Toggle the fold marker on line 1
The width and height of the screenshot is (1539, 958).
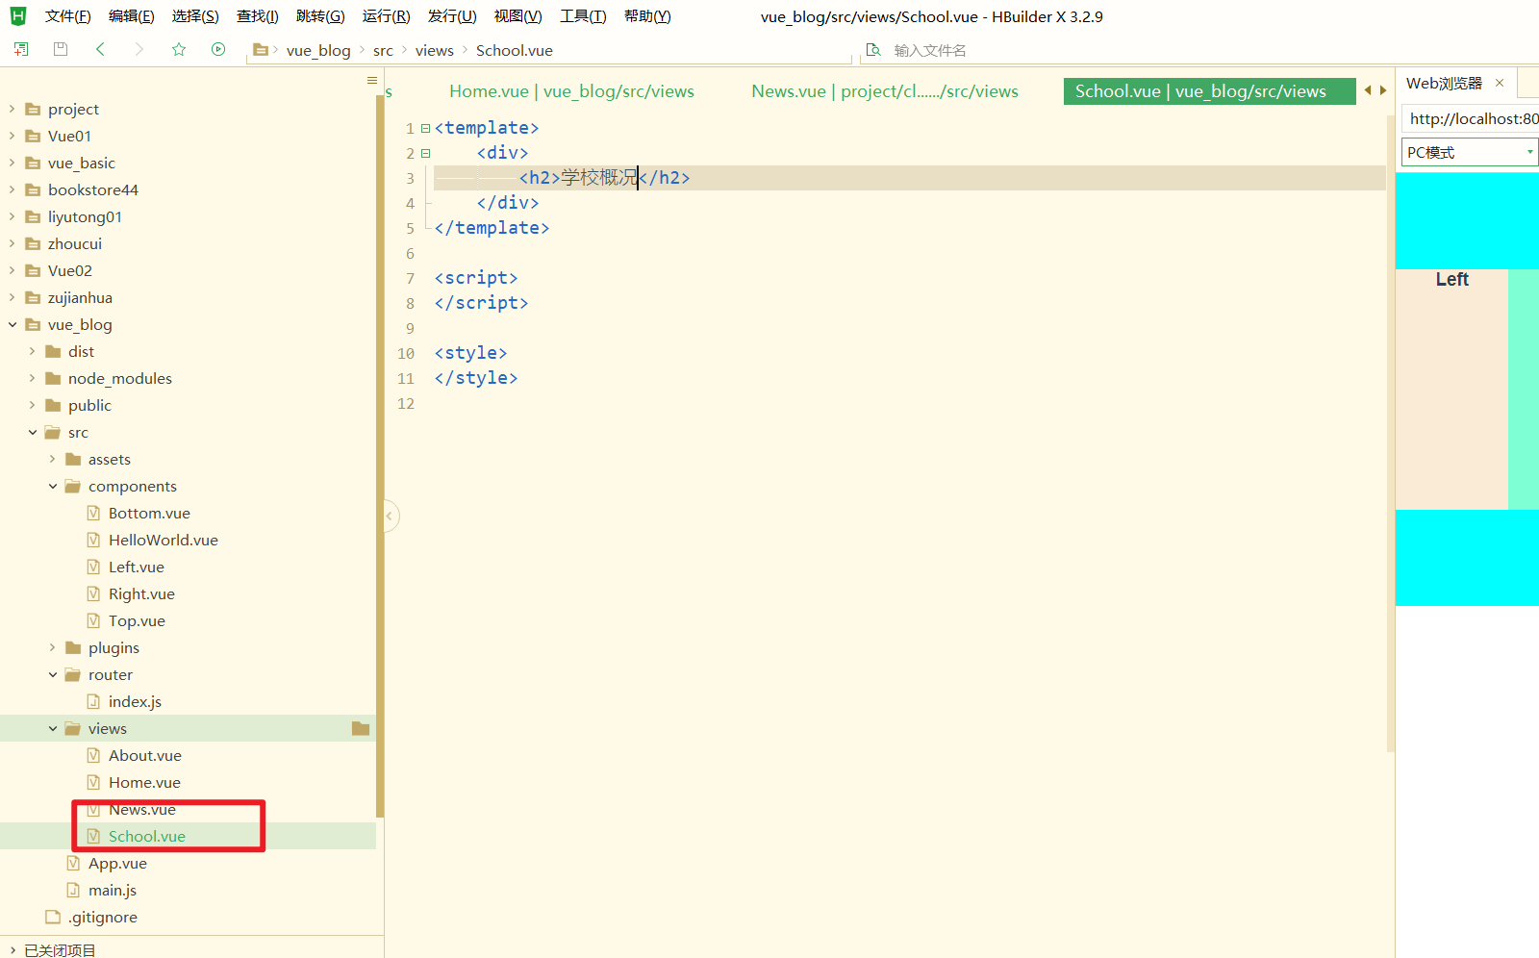coord(426,128)
